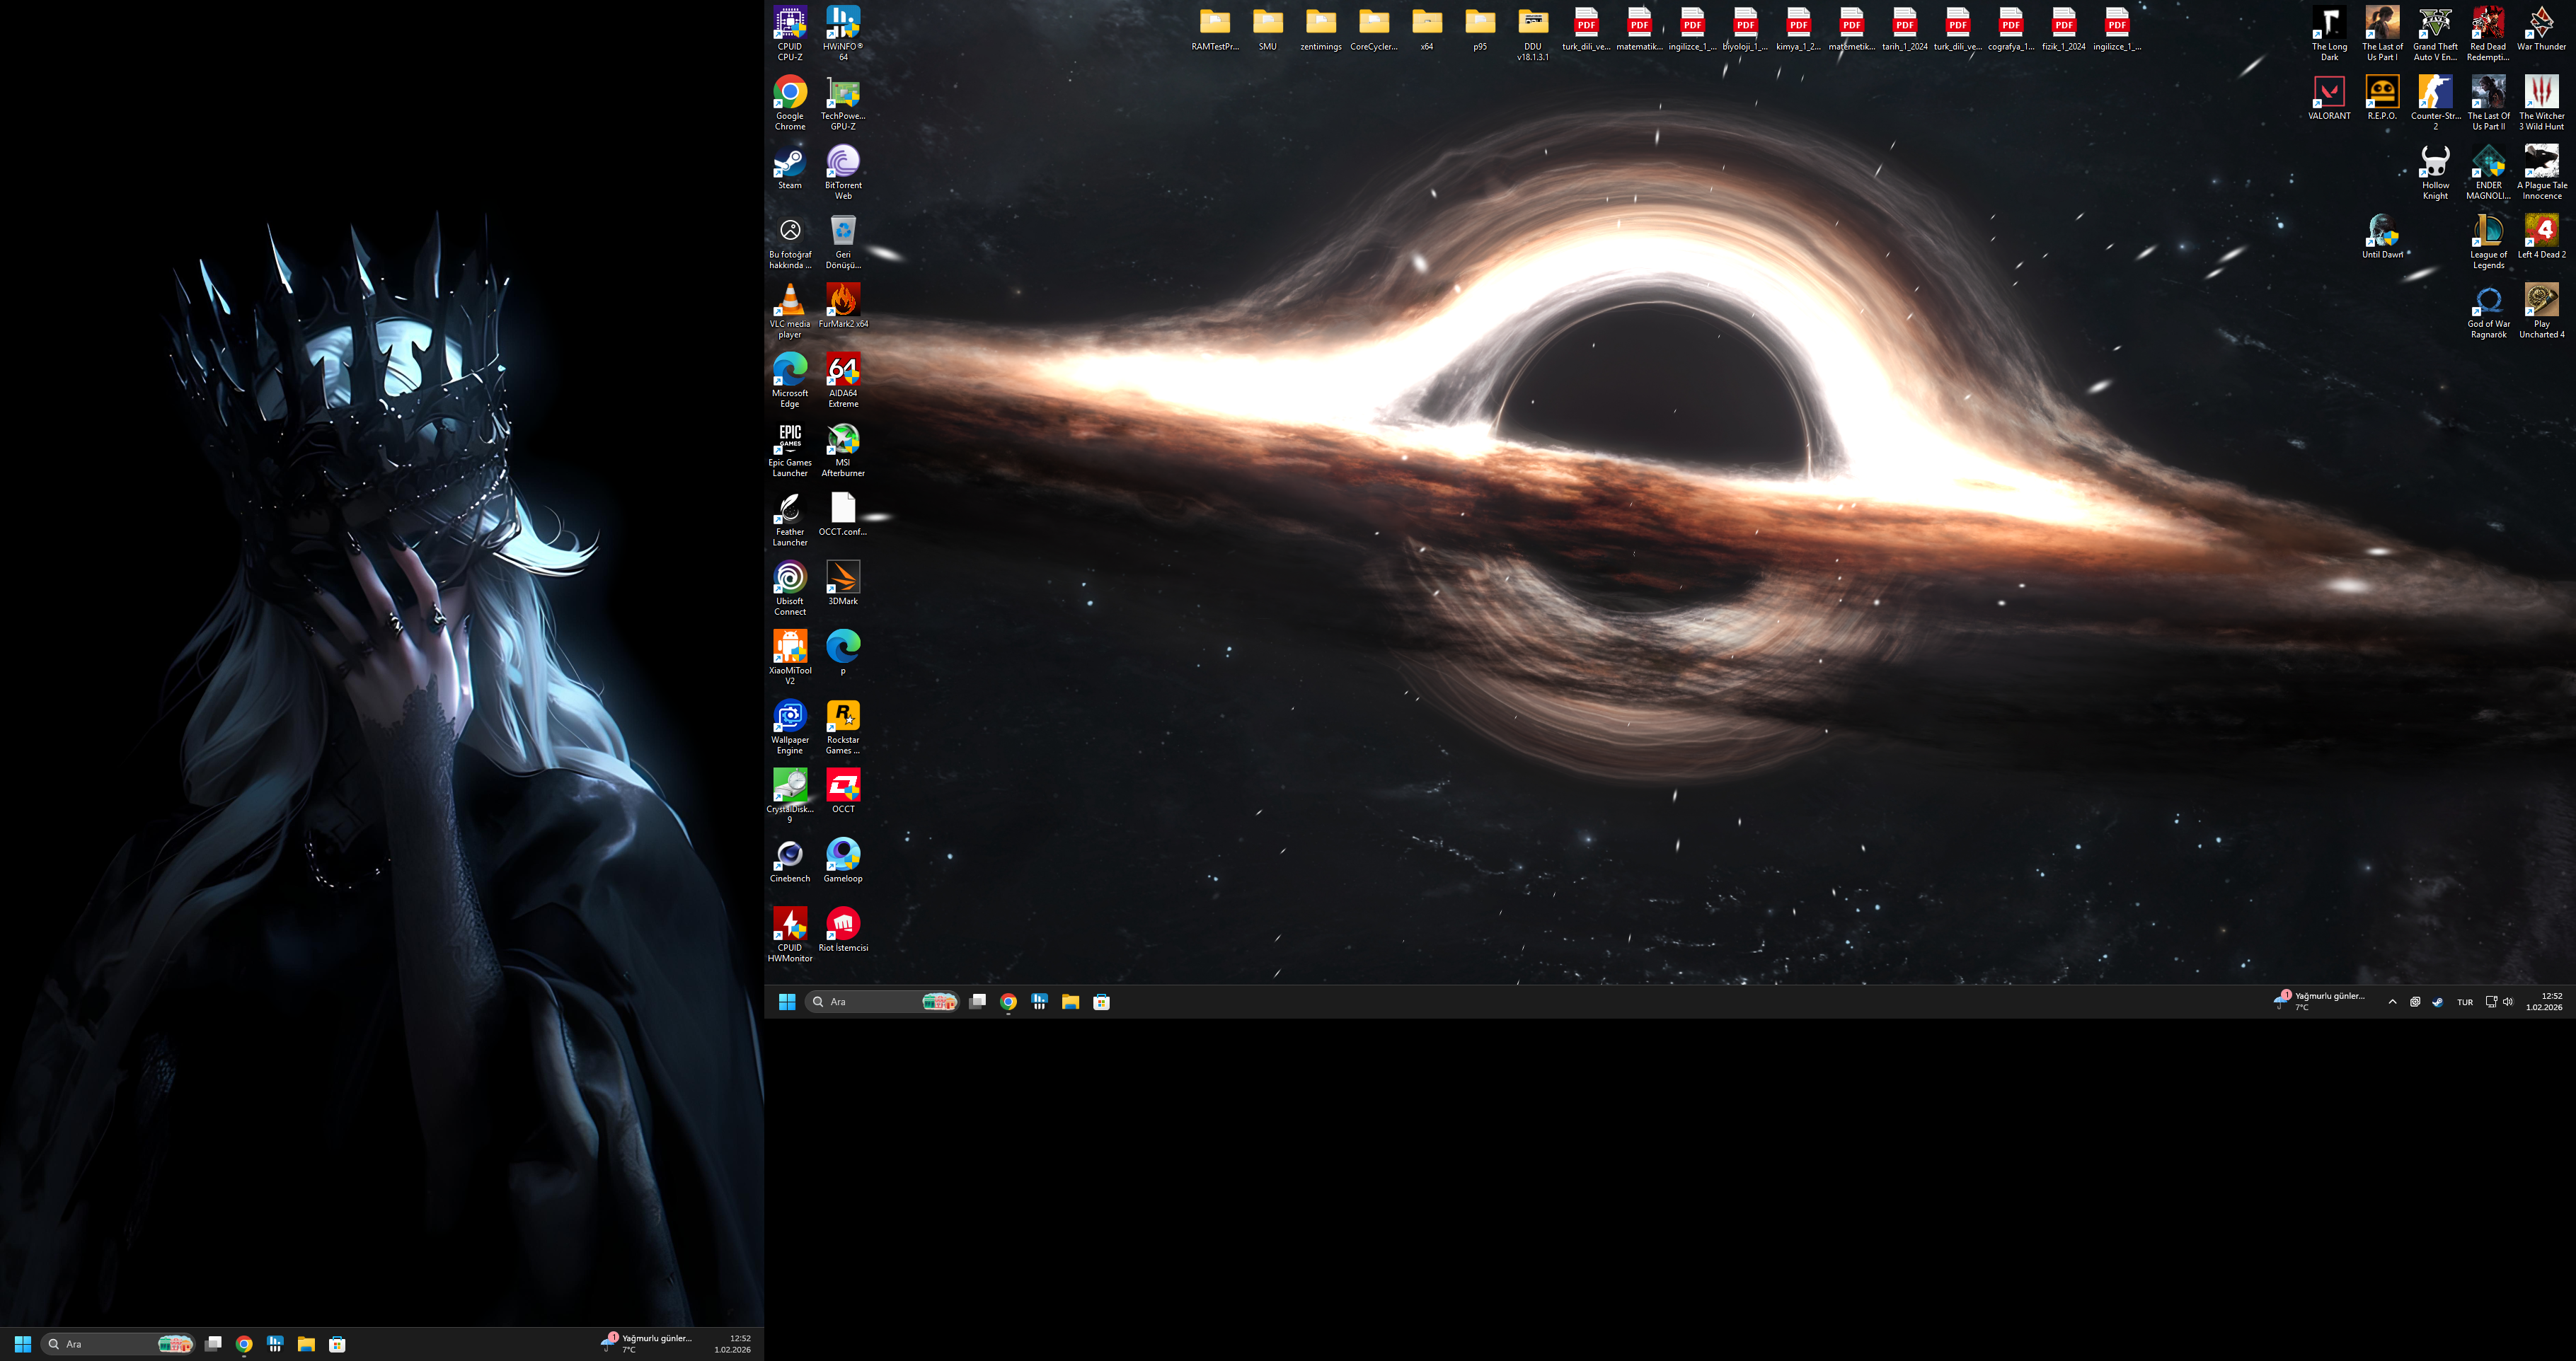Select The Witcher 3 Wild Hunt shortcut
Image resolution: width=2576 pixels, height=1361 pixels.
pos(2541,103)
